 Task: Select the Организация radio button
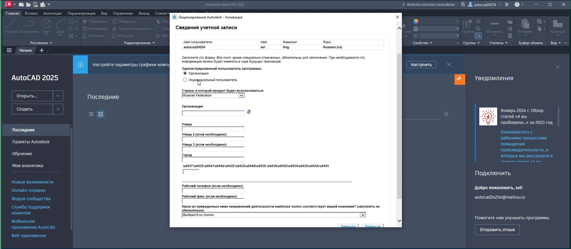click(185, 73)
